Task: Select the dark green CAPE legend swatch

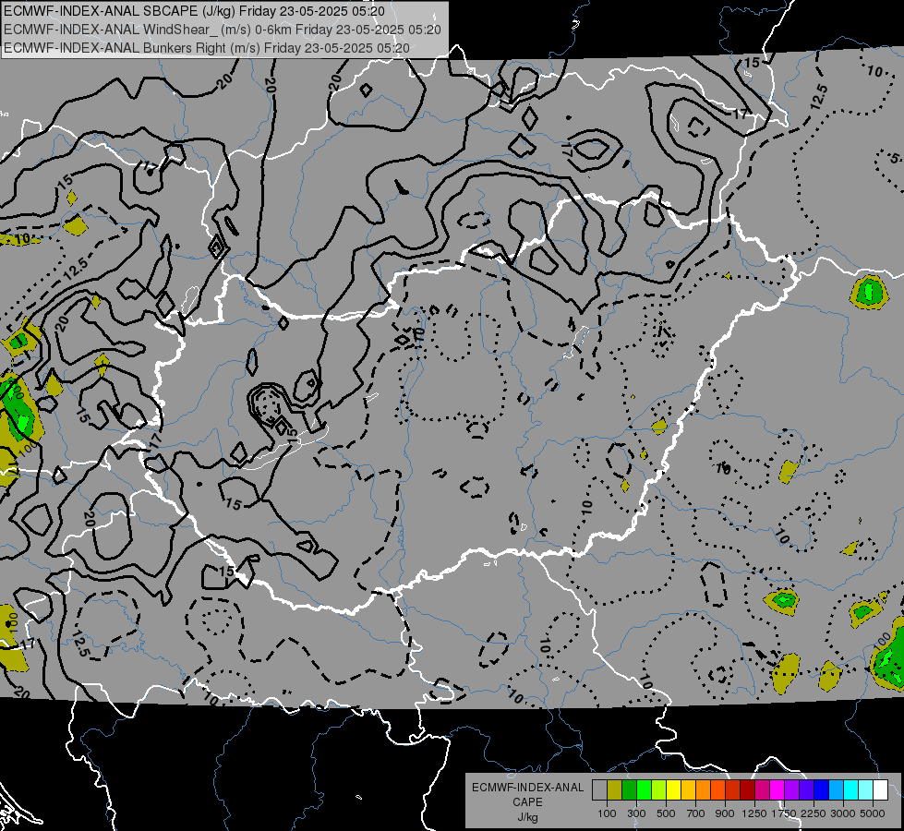Action: point(629,790)
